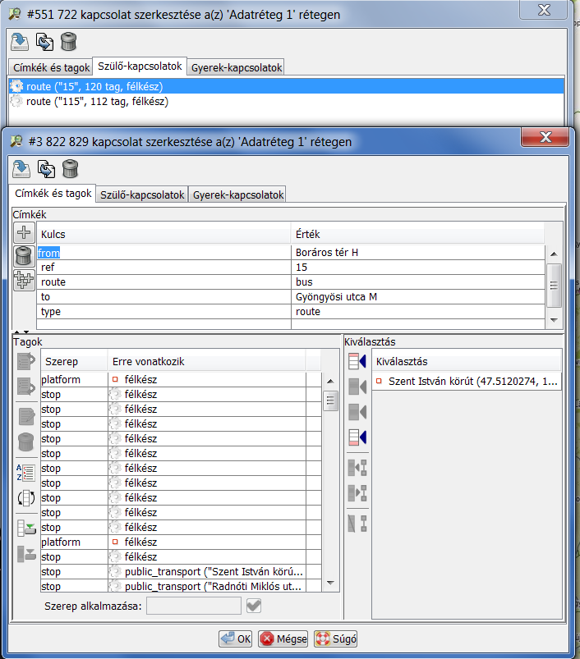The image size is (580, 659).
Task: Click duplicate relation icon in front window toolbar
Action: coord(46,169)
